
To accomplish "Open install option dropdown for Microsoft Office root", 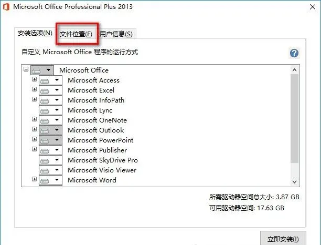I will coord(42,70).
